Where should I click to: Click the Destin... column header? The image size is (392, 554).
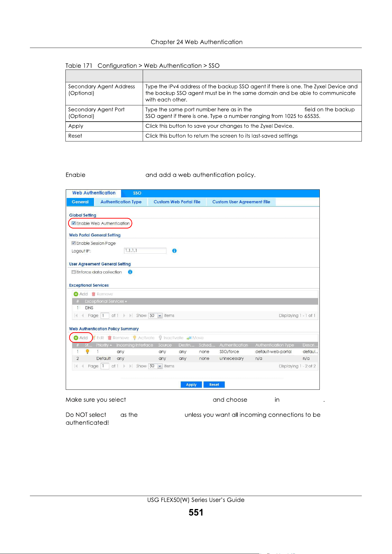pos(187,345)
